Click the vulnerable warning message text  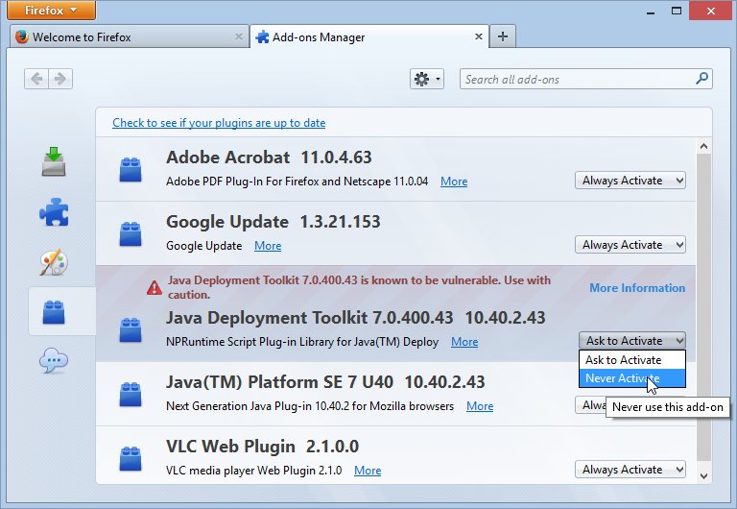(359, 287)
